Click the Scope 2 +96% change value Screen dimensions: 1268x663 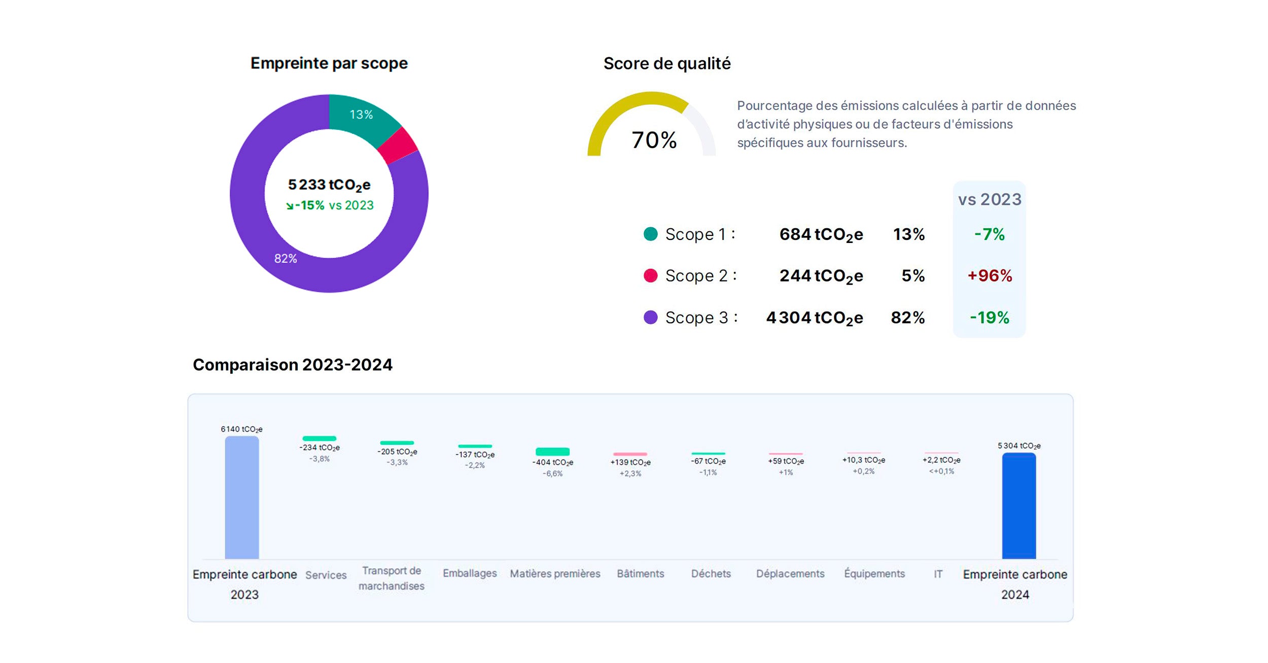989,275
